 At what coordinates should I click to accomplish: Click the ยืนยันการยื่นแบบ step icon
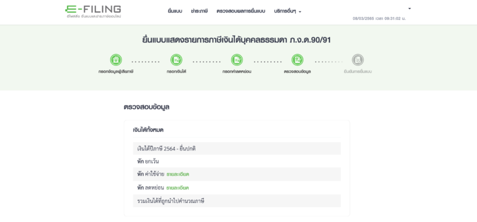tap(358, 60)
